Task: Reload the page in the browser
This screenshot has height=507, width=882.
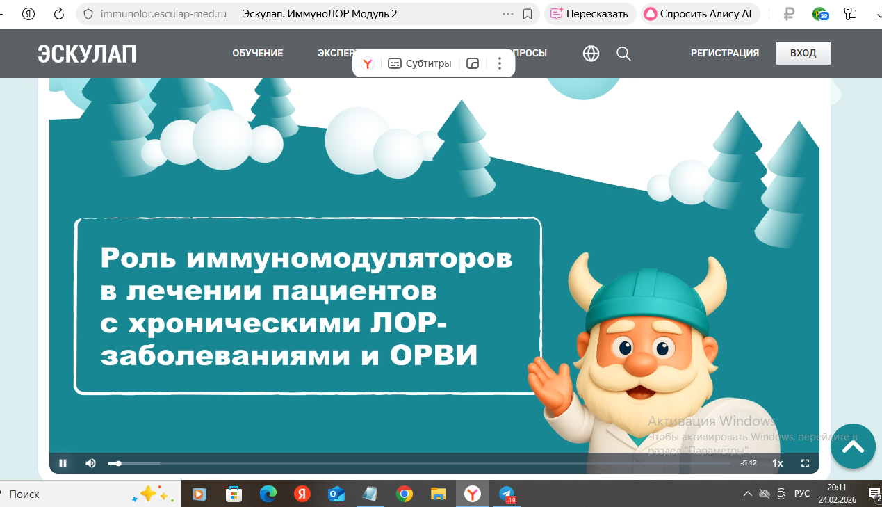Action: point(59,14)
